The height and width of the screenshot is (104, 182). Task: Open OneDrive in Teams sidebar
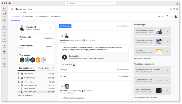tap(4, 40)
